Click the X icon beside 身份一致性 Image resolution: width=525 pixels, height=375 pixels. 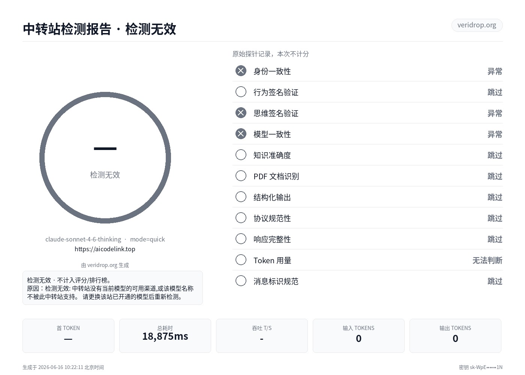pyautogui.click(x=241, y=71)
